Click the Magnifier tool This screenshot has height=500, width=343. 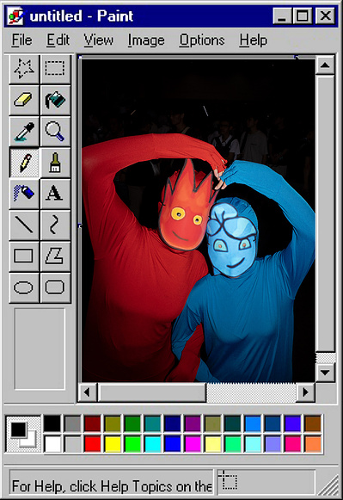pos(55,132)
